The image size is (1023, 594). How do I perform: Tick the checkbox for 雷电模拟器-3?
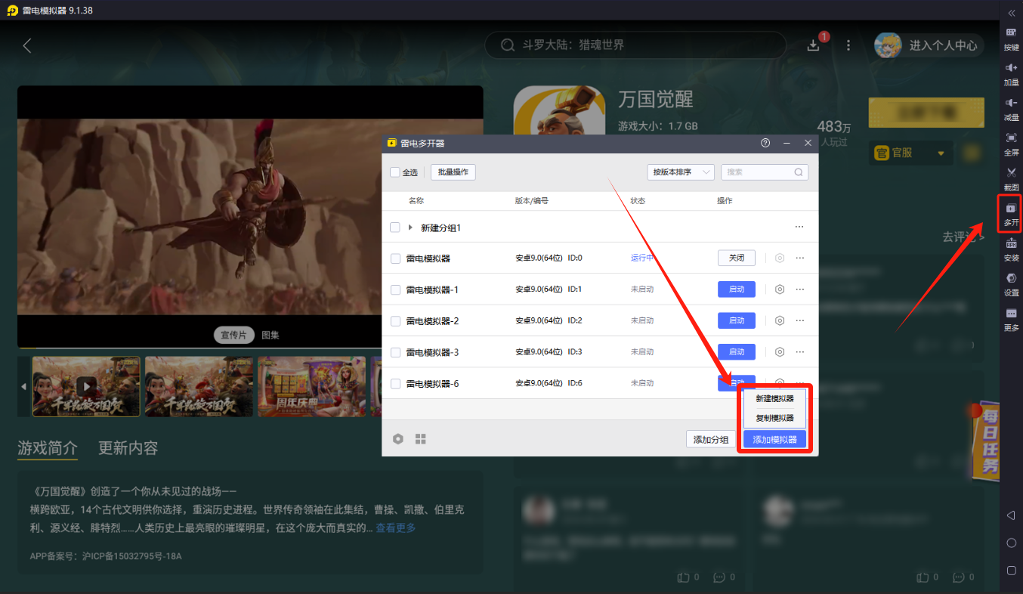(x=395, y=352)
